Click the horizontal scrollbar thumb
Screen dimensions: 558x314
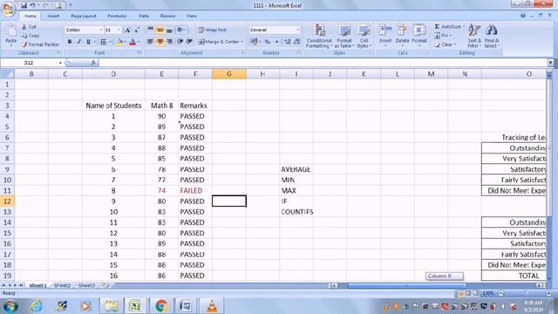tap(407, 285)
